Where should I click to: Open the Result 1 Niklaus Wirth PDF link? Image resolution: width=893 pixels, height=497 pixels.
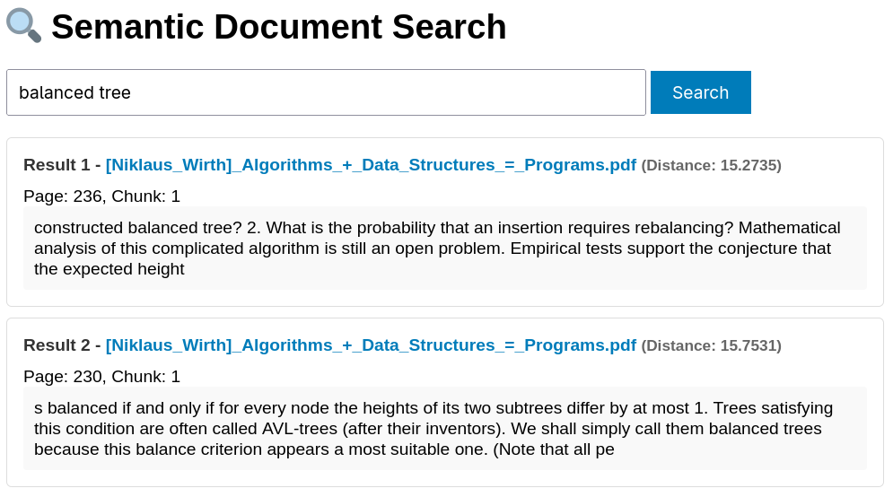point(371,165)
